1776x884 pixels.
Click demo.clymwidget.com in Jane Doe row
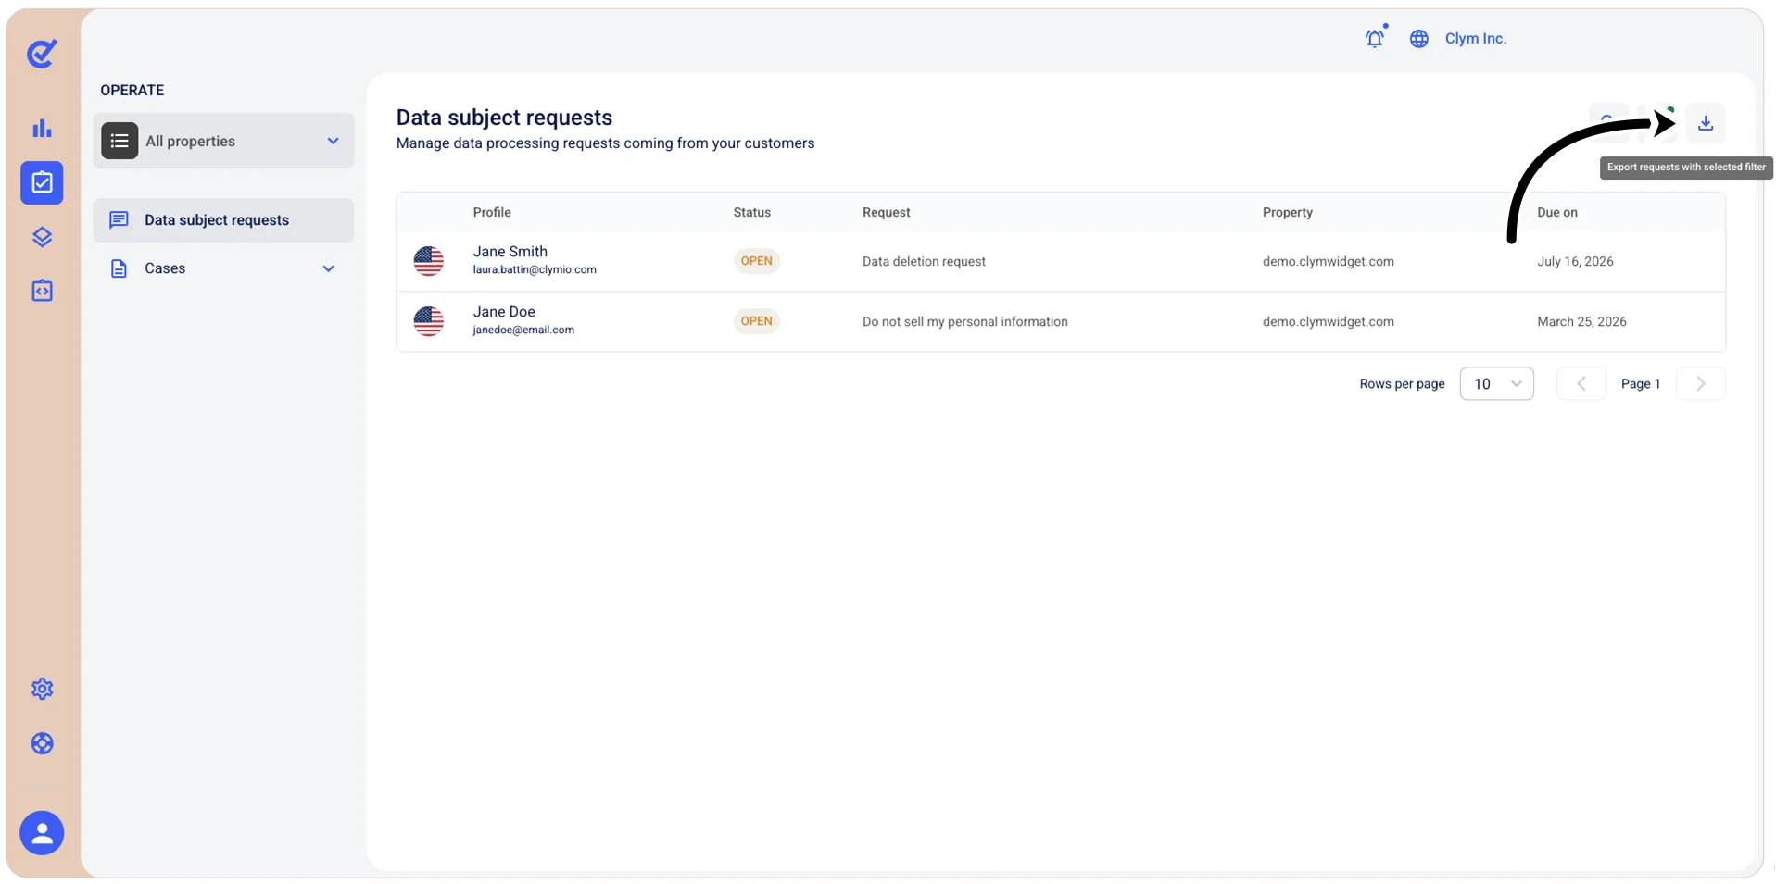(x=1328, y=321)
